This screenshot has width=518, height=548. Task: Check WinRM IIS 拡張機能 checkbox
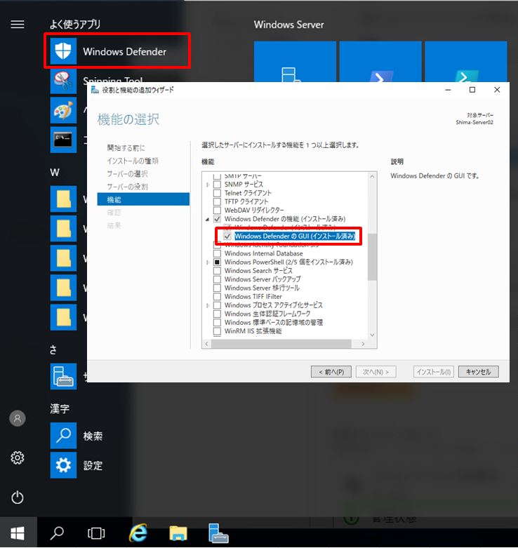coord(217,331)
